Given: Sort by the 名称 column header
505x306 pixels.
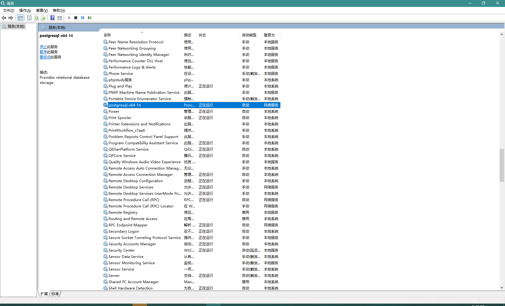Looking at the screenshot, I should coord(142,35).
